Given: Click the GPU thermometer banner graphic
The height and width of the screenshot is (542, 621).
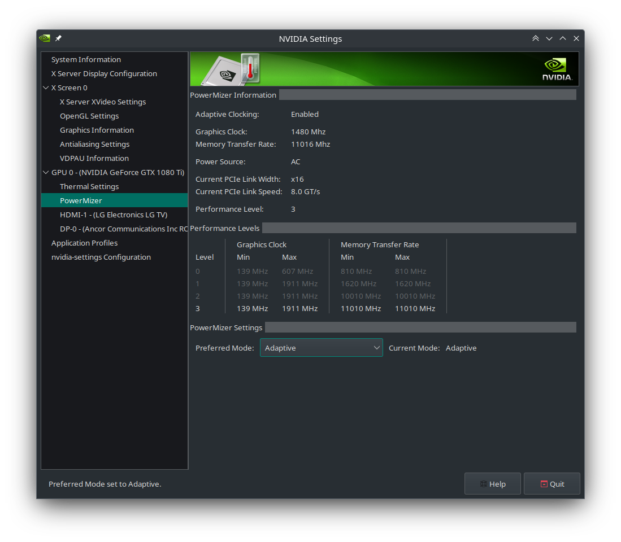Looking at the screenshot, I should pos(231,69).
